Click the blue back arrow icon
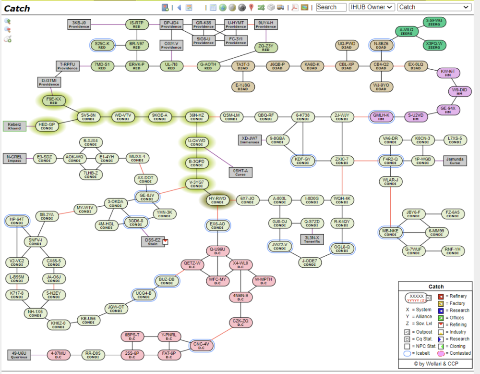This screenshot has width=480, height=374. (x=179, y=7)
